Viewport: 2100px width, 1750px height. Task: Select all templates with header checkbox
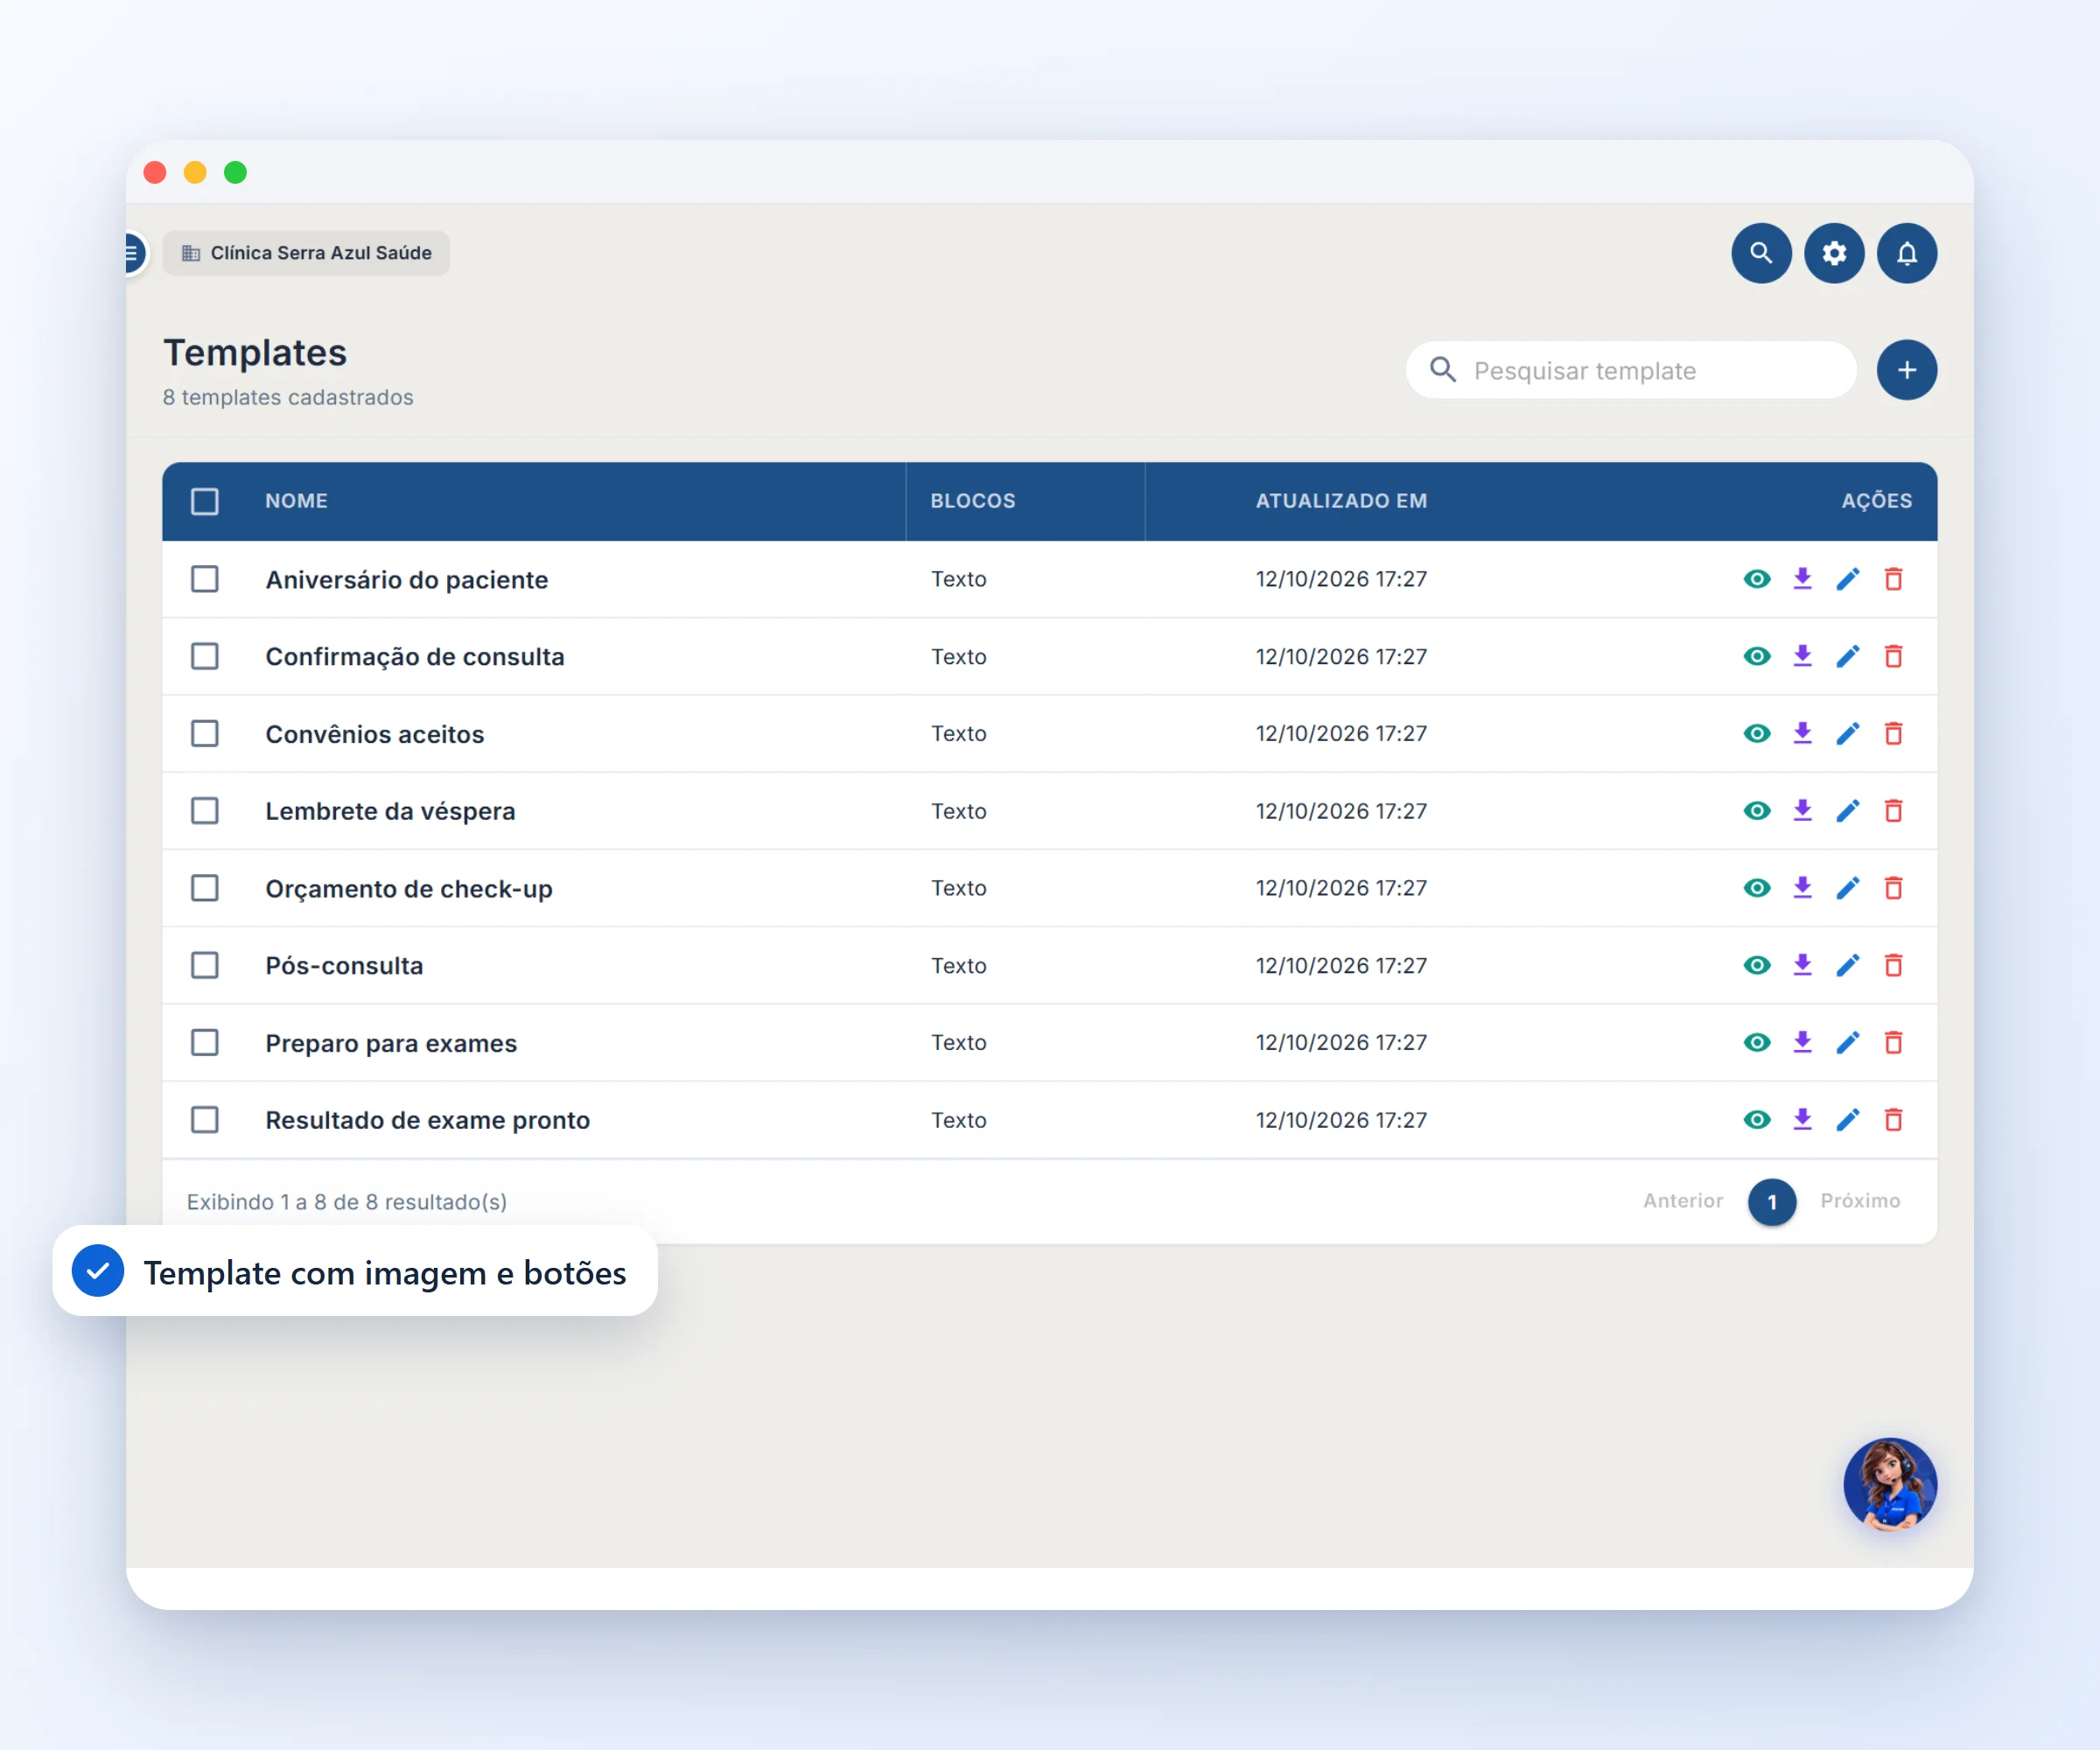(205, 501)
